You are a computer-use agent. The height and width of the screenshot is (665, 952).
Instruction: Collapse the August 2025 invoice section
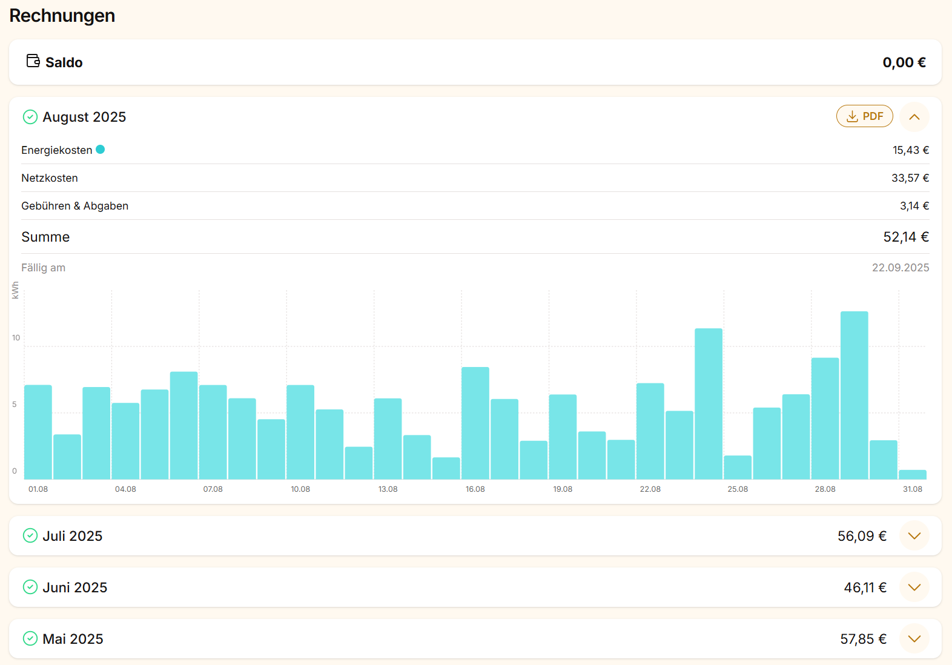click(x=914, y=117)
